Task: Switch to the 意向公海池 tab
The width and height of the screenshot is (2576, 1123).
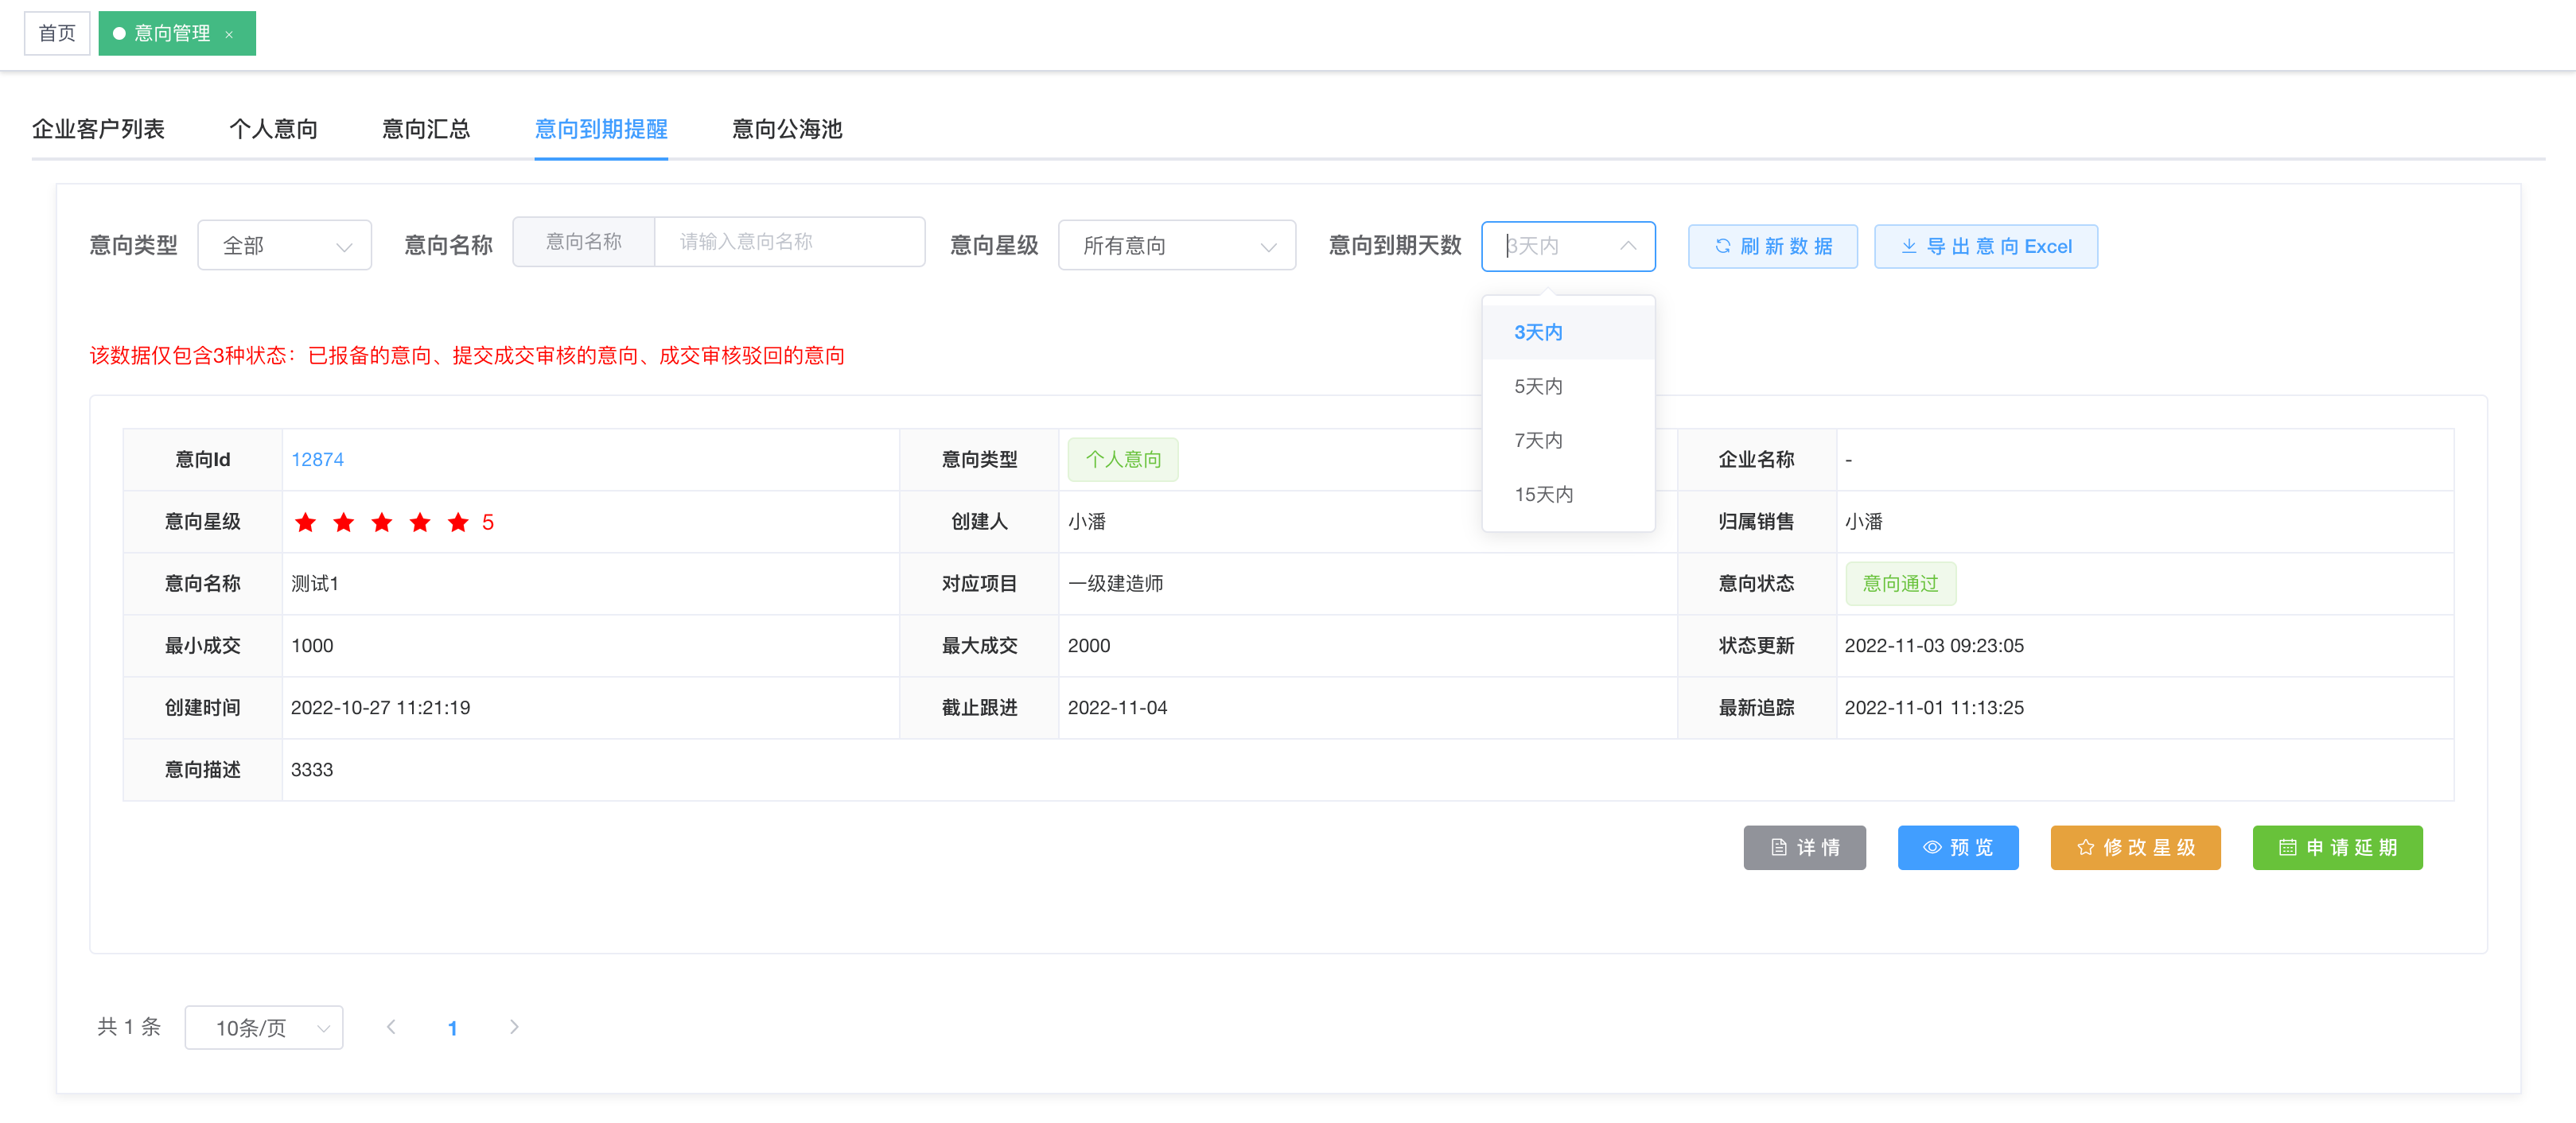Action: pyautogui.click(x=786, y=129)
